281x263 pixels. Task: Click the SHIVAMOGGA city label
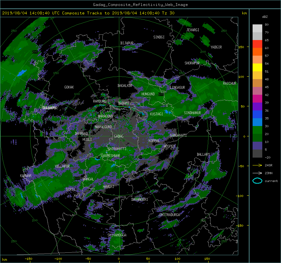(x=117, y=235)
